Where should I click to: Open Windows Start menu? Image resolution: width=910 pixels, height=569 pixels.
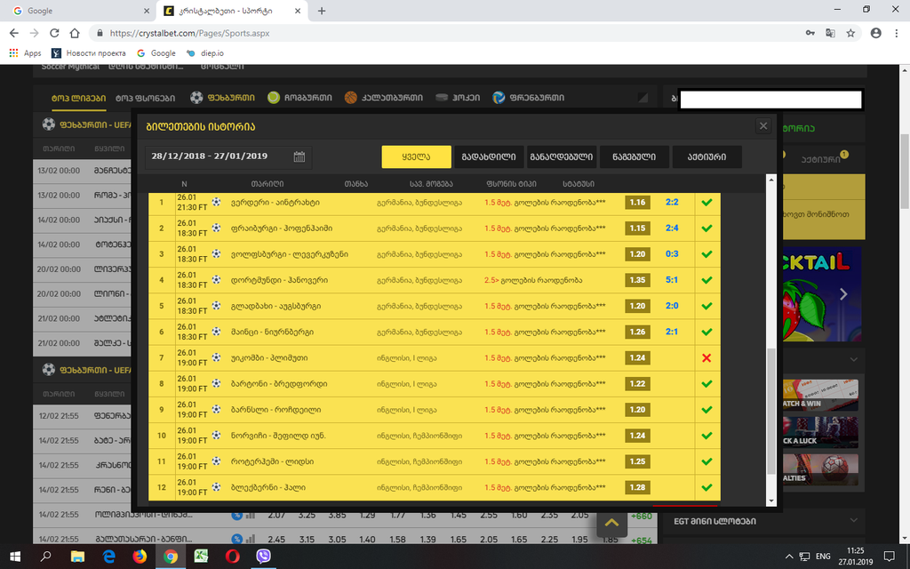[x=15, y=557]
